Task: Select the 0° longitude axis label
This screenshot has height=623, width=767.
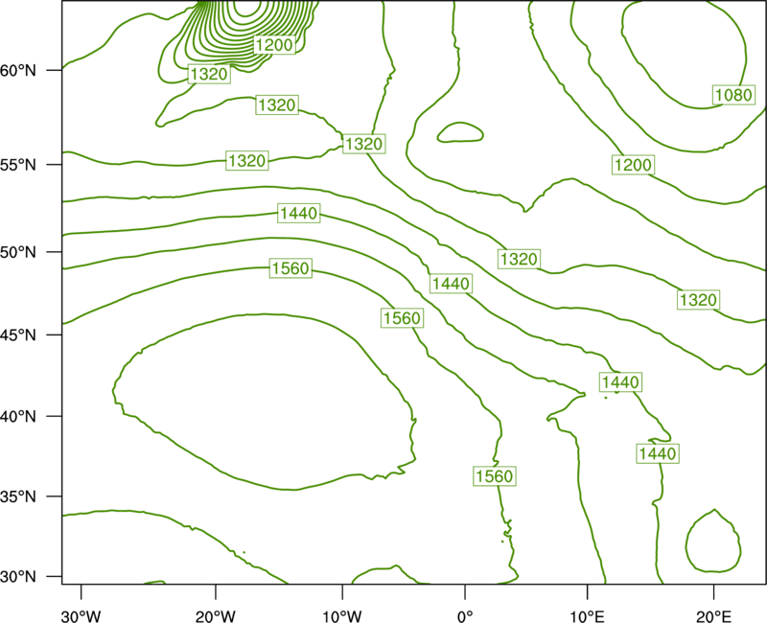Action: click(x=465, y=616)
